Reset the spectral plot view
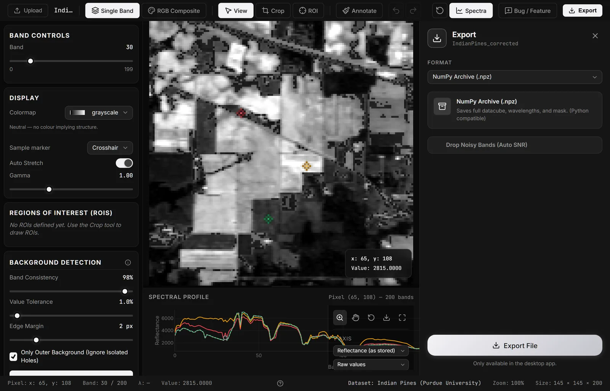 click(x=371, y=318)
